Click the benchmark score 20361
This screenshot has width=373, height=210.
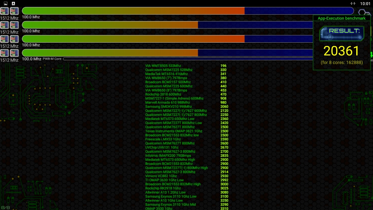(x=342, y=51)
